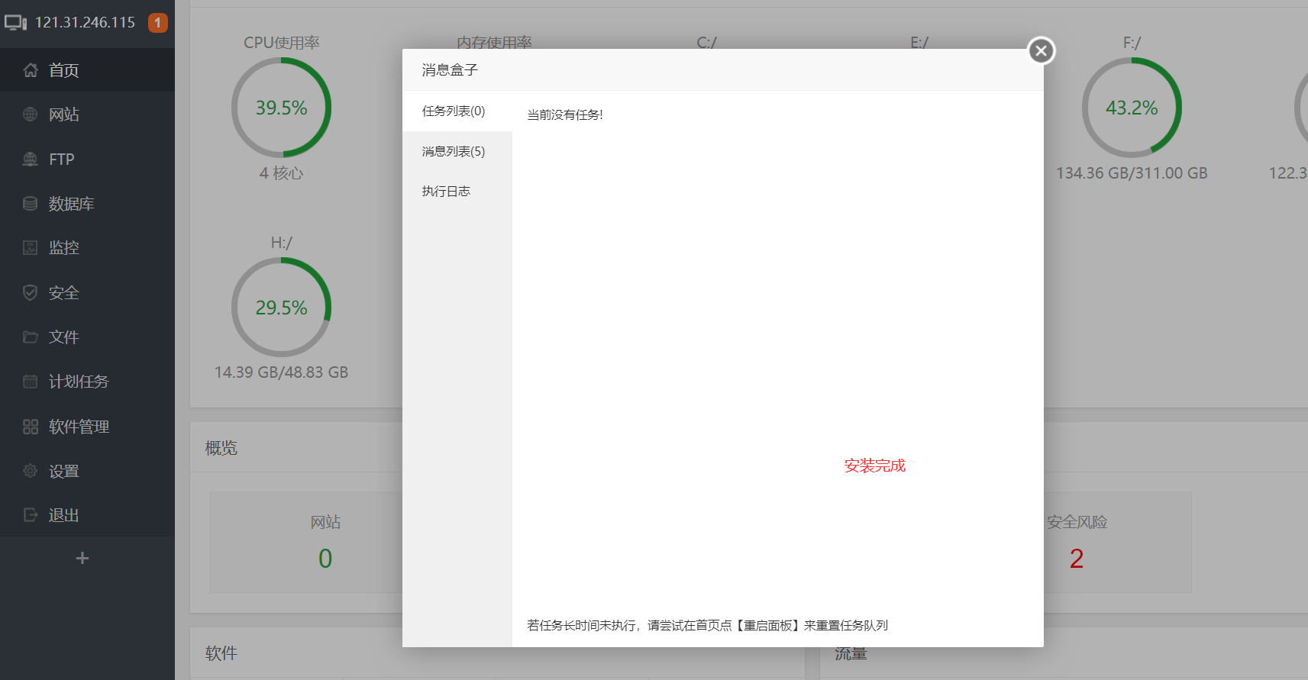Image resolution: width=1308 pixels, height=680 pixels.
Task: Click the monitor chart icon beside 监控
Action: 31,248
